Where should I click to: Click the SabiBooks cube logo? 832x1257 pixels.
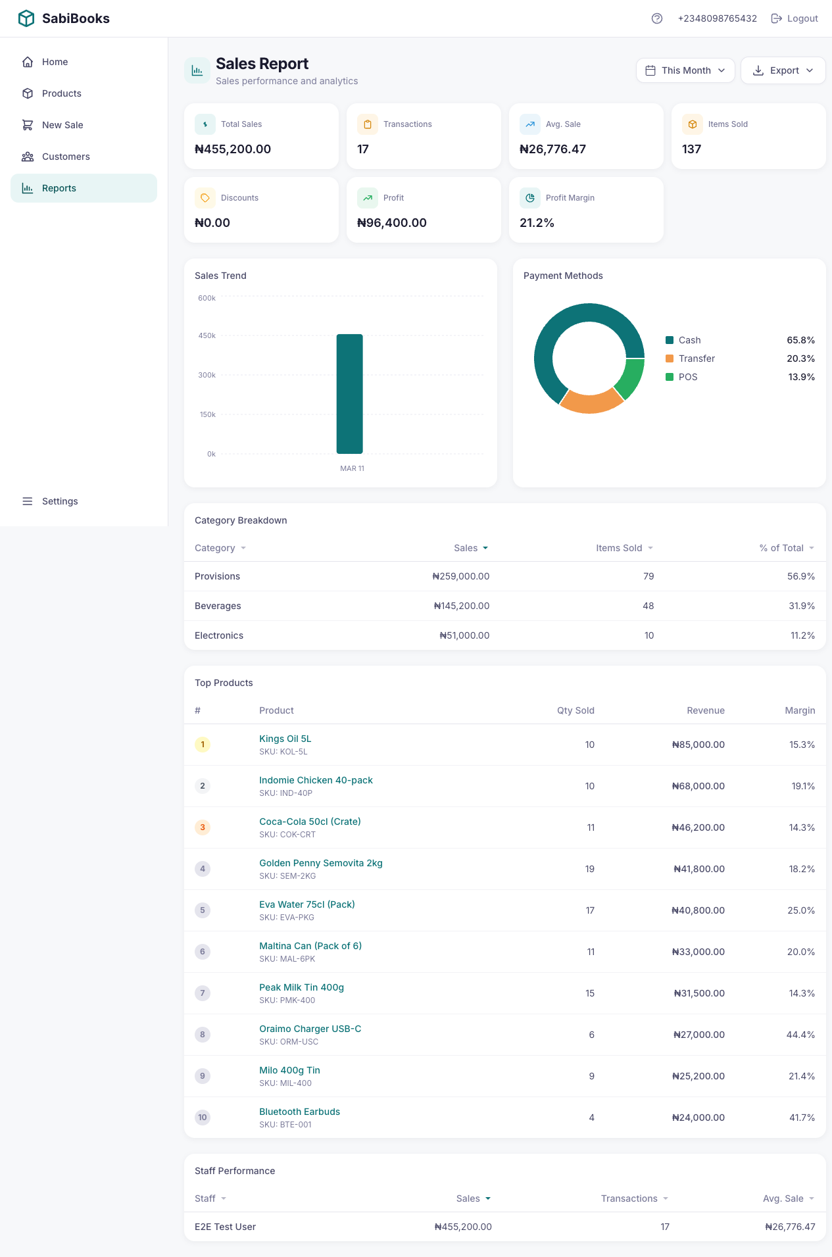pyautogui.click(x=26, y=18)
